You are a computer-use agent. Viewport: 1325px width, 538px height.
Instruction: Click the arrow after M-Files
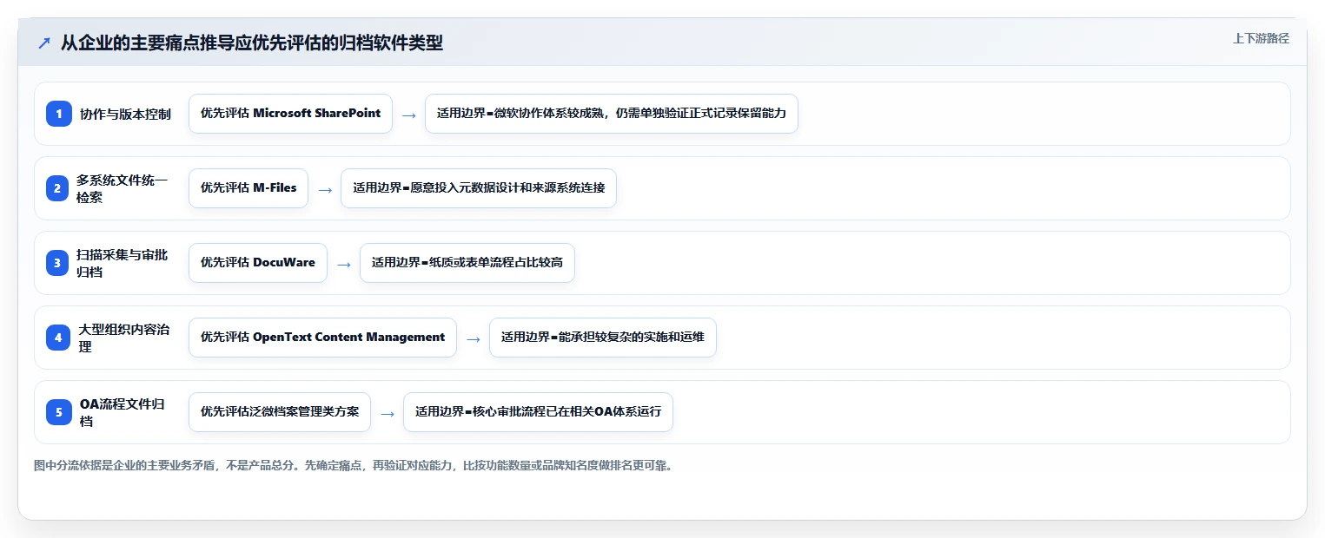coord(325,189)
